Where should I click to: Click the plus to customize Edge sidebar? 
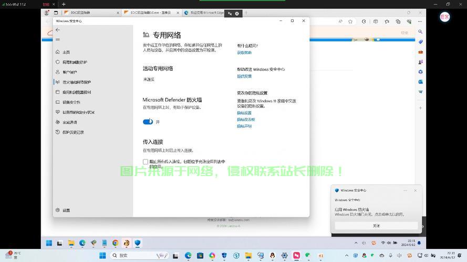tap(420, 108)
